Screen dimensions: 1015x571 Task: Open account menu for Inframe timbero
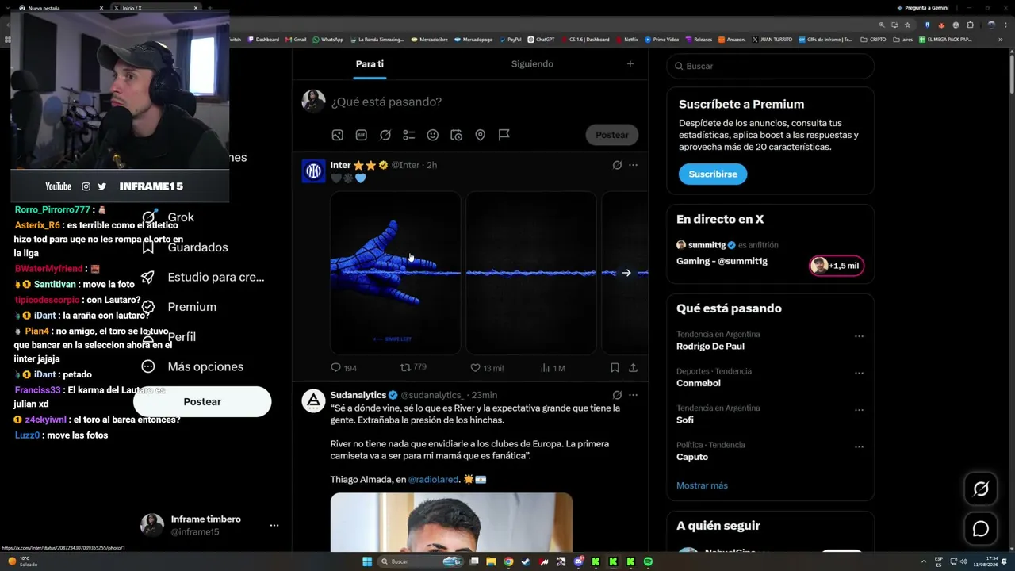[x=210, y=525]
